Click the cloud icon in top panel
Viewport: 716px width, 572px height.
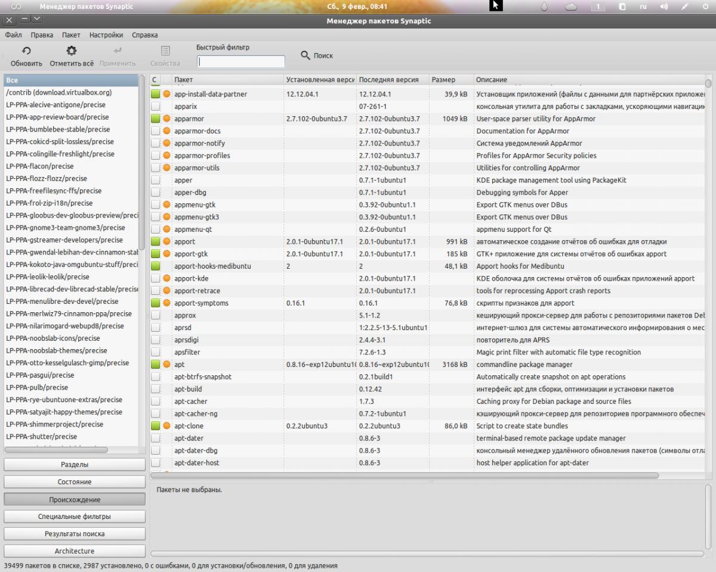(571, 7)
